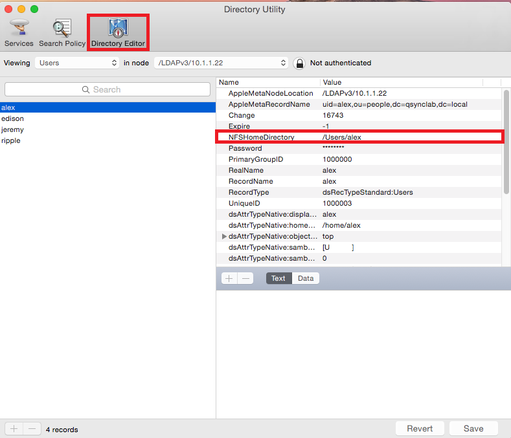
Task: Click the attribute list vertical scrollbar
Action: 506,142
